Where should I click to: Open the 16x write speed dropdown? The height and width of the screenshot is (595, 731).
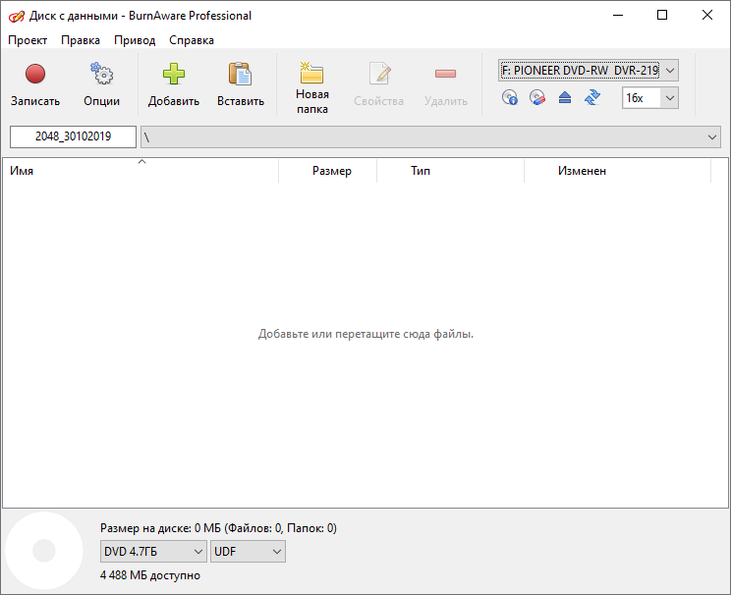(x=670, y=98)
